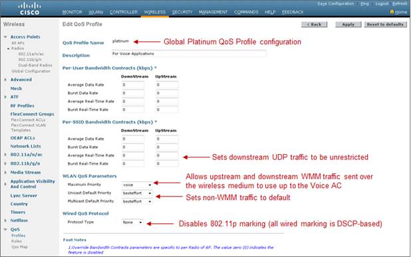Expand the ATF tree arrow
This screenshot has width=411, height=257.
(5, 97)
